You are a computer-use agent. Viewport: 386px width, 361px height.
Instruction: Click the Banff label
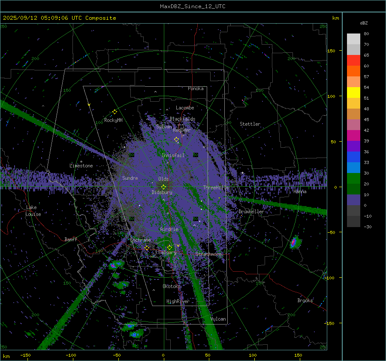click(71, 239)
